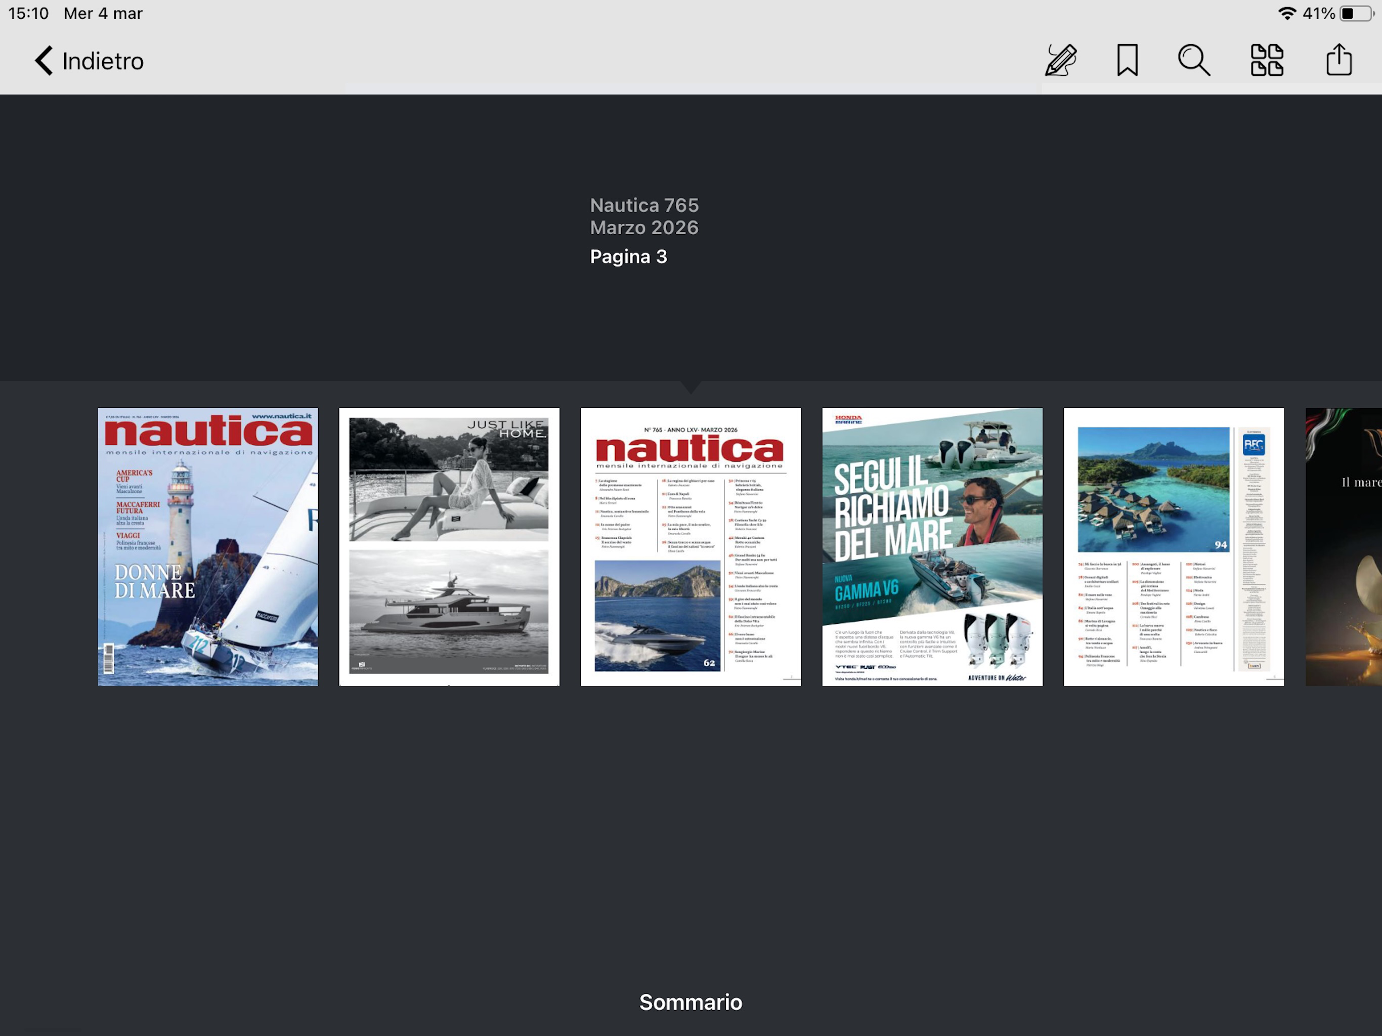Tap the back chevron arrow

coord(44,61)
